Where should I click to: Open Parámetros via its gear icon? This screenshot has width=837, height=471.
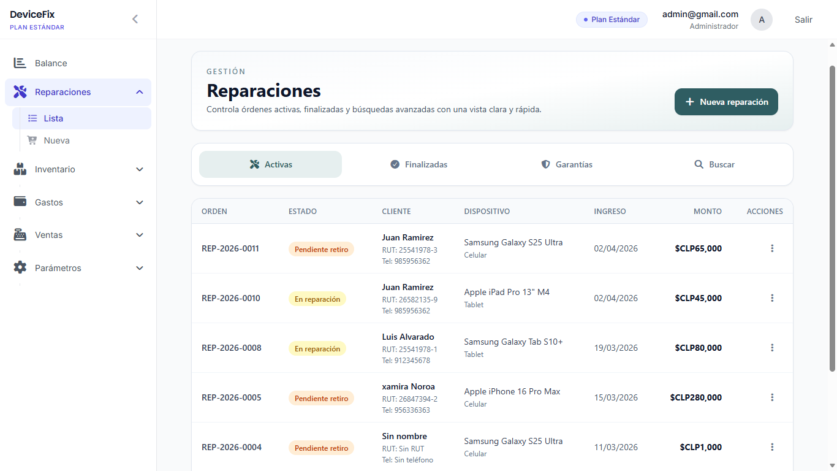click(19, 267)
